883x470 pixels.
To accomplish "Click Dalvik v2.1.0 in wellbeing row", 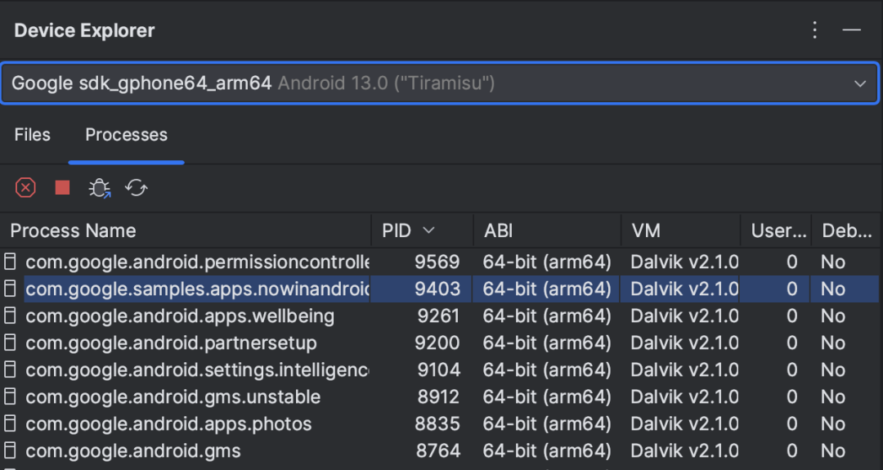I will [x=684, y=316].
